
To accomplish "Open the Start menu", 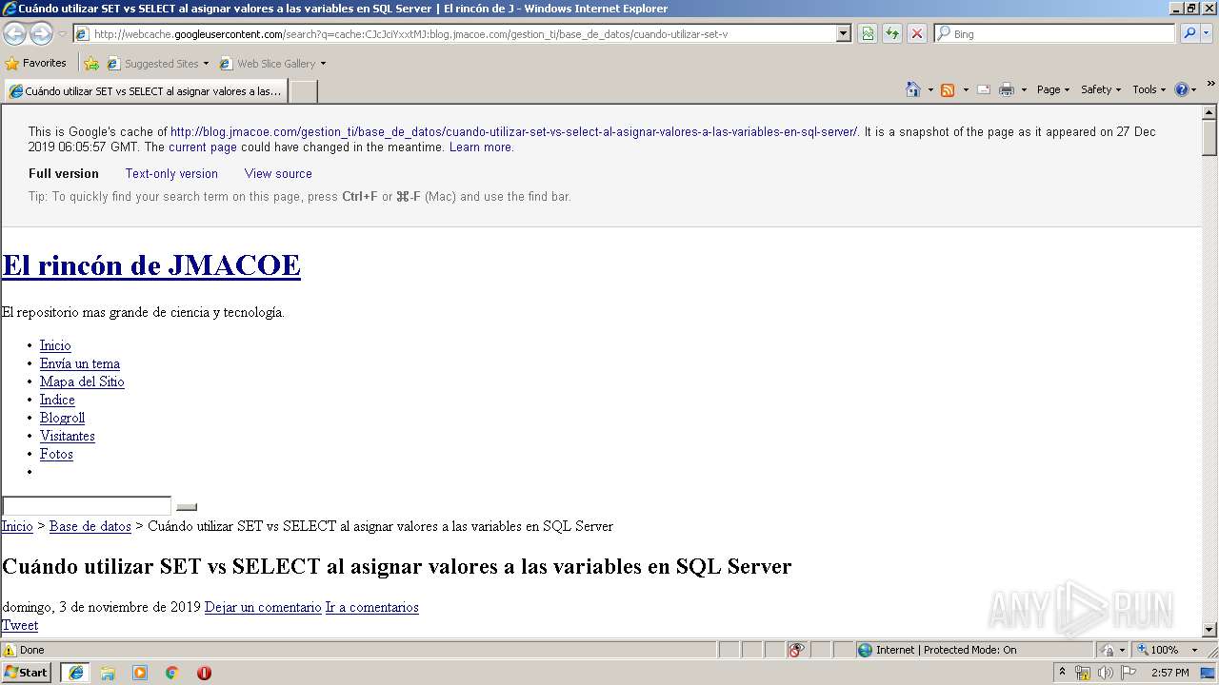I will (27, 673).
